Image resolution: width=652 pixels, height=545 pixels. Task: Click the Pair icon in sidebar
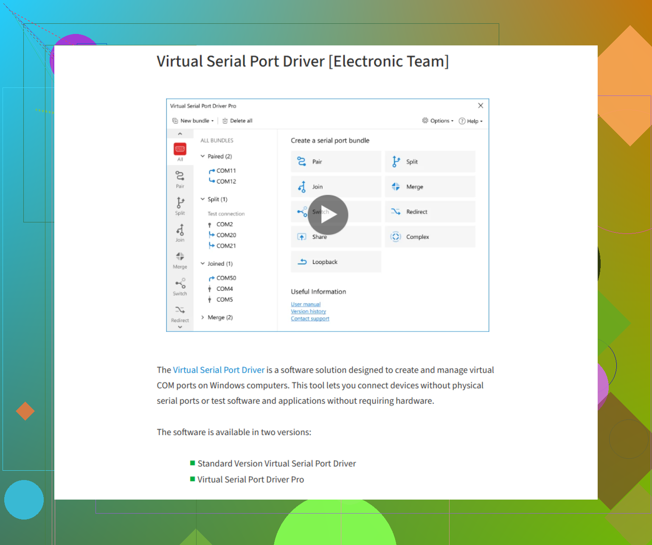[180, 176]
